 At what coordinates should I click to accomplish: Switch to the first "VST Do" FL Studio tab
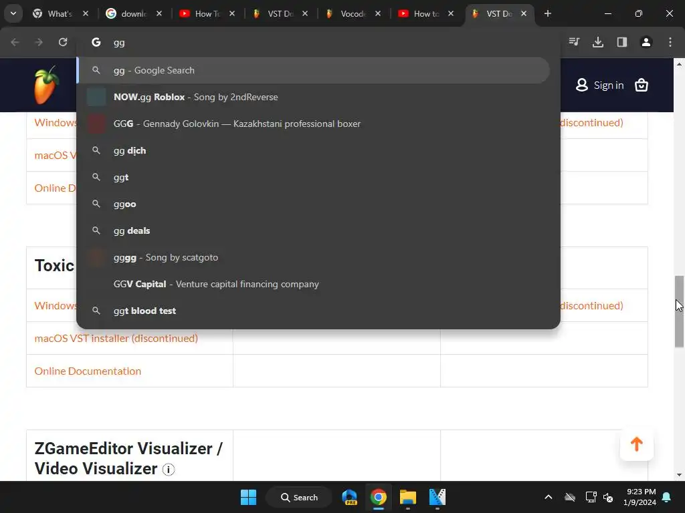pyautogui.click(x=280, y=13)
